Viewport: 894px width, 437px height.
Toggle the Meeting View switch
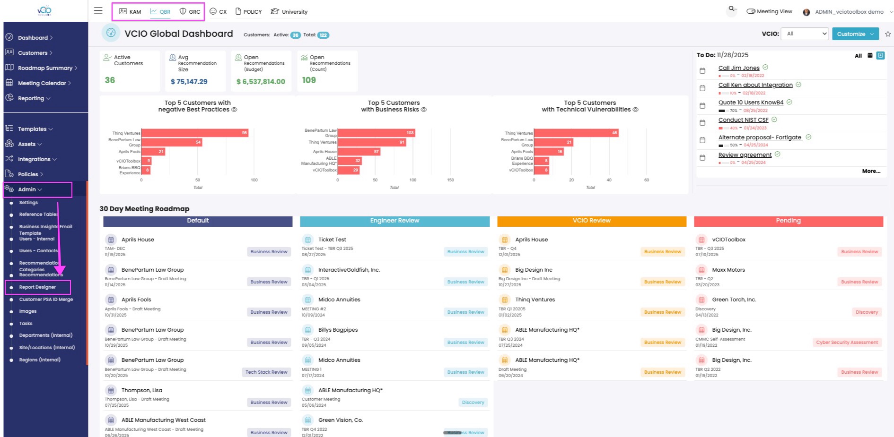point(751,11)
